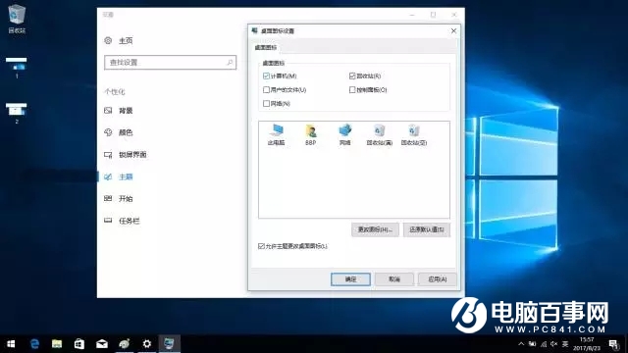Open the 任务栏 taskbar settings page
Viewport: 628px width, 353px height.
click(129, 221)
